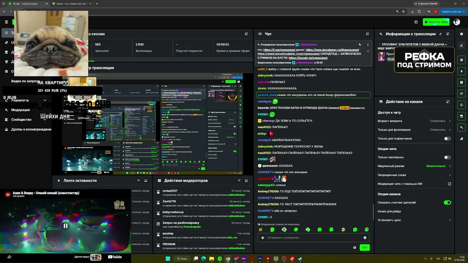
Task: Open a new browser tab
Action: pyautogui.click(x=97, y=4)
